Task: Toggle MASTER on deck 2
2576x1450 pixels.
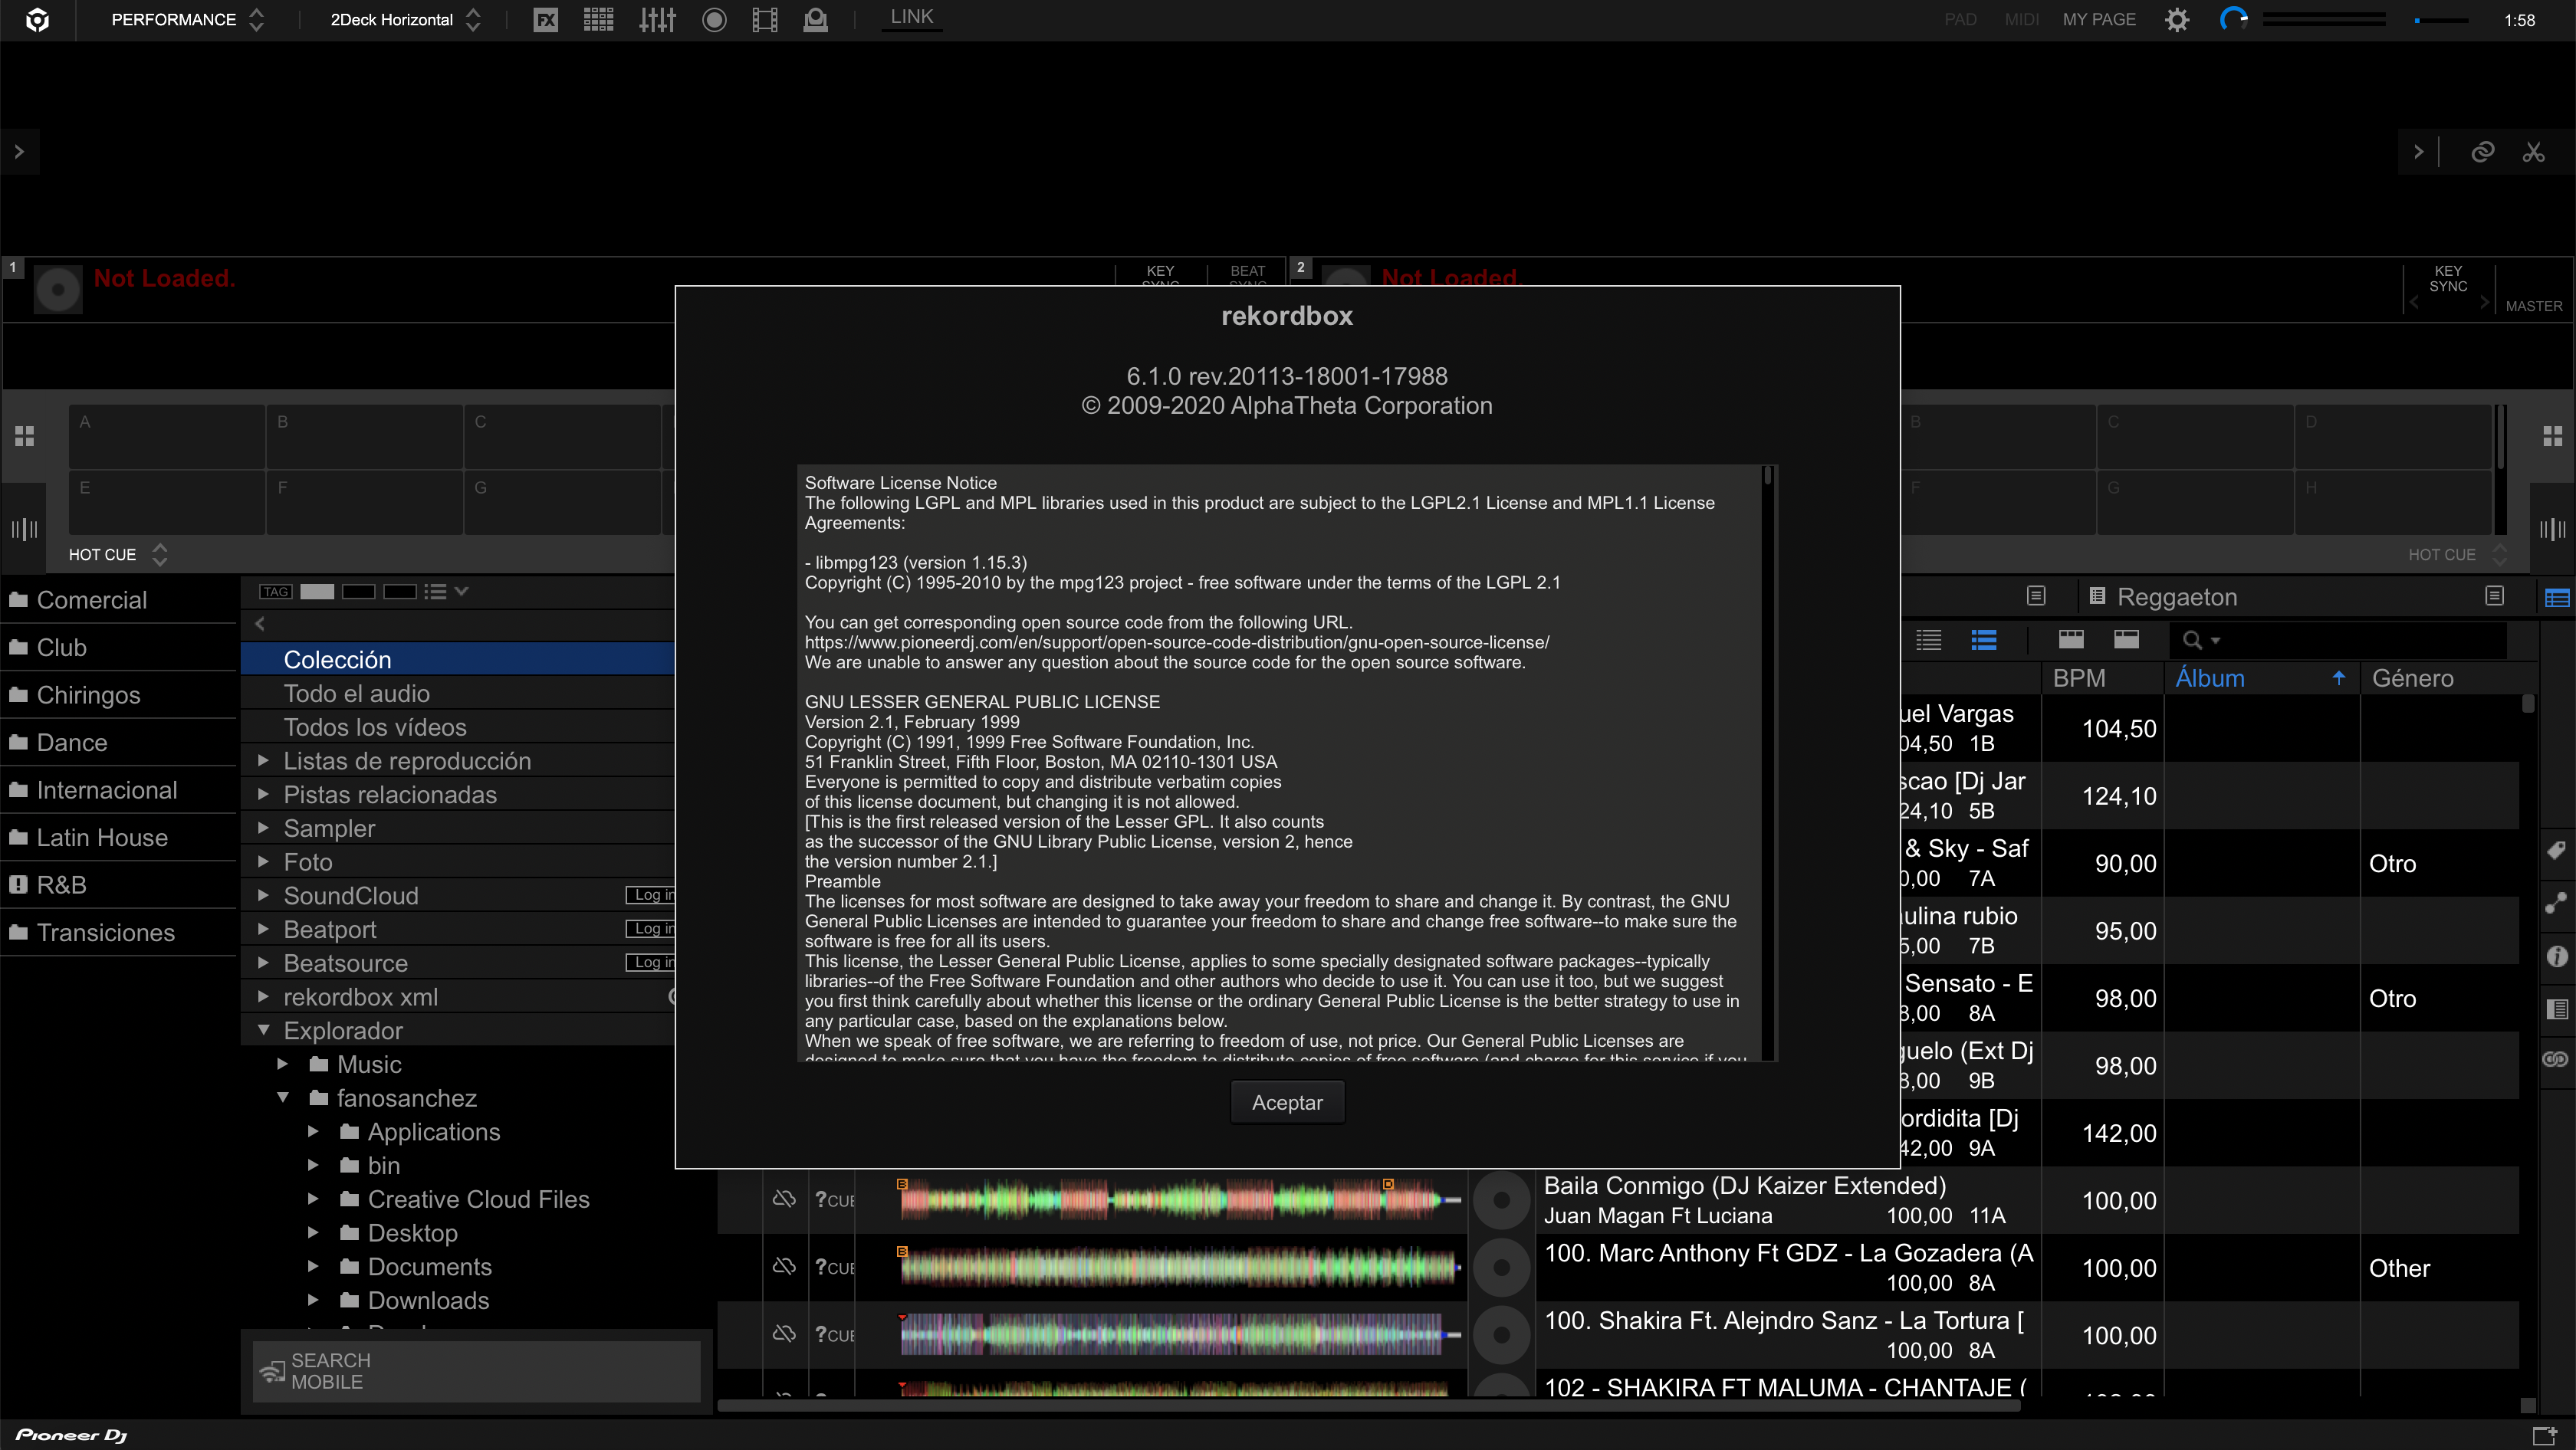Action: point(2534,306)
